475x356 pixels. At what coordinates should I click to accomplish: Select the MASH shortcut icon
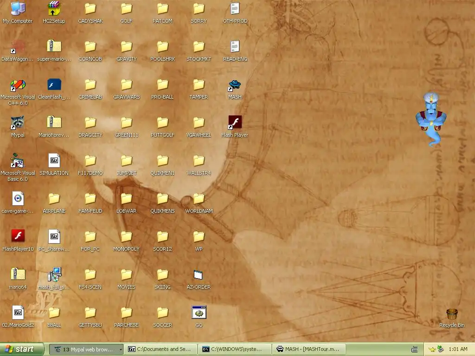point(235,85)
